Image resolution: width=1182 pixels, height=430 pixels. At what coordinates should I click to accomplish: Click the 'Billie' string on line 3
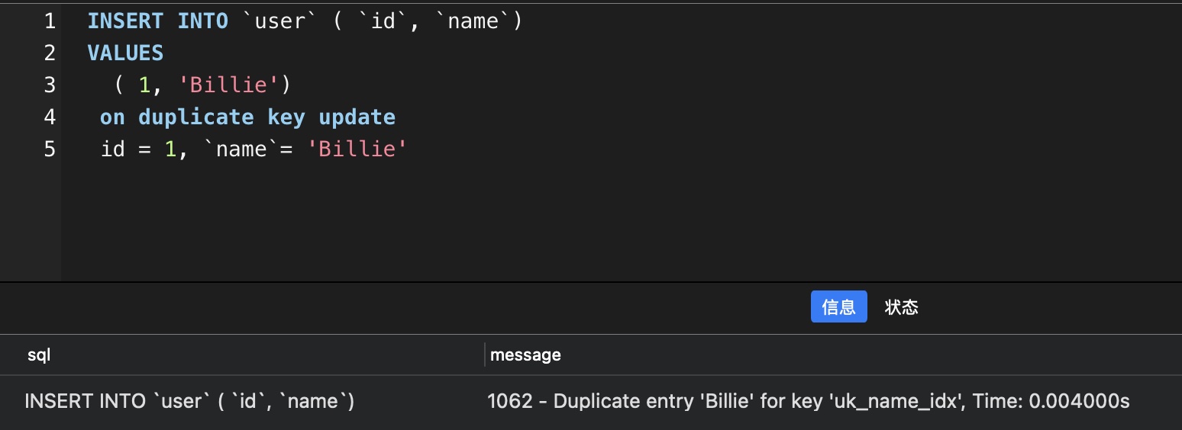point(228,85)
